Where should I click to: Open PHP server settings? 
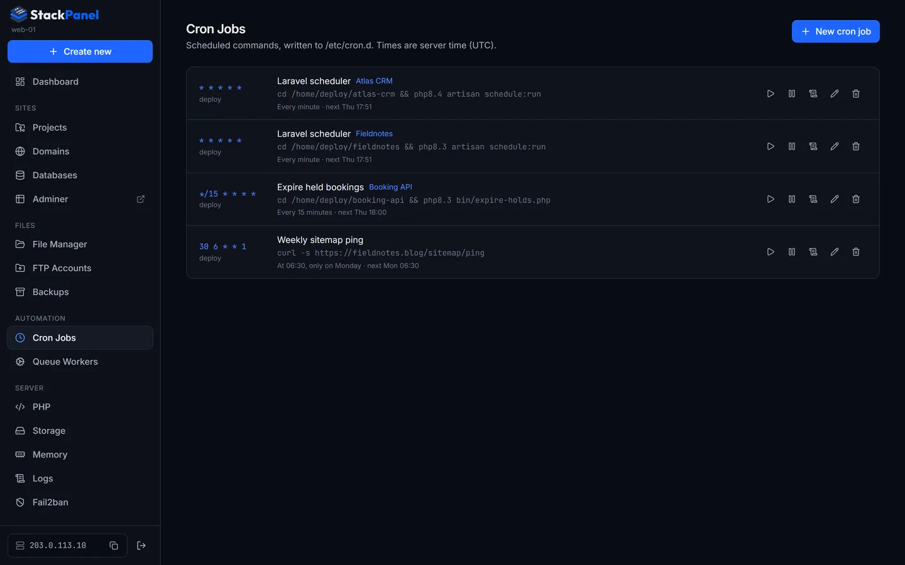pos(80,407)
